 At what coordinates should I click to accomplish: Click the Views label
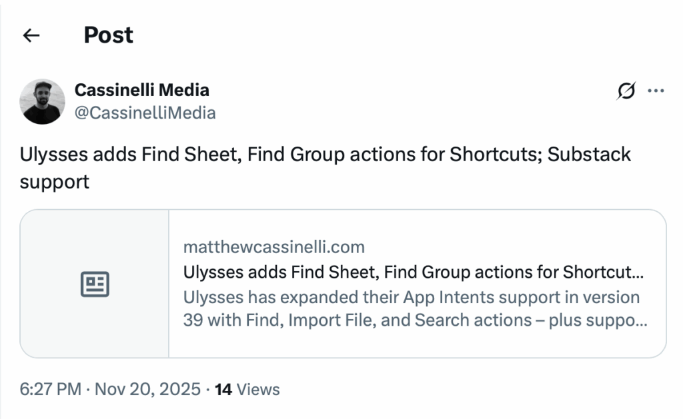[258, 389]
